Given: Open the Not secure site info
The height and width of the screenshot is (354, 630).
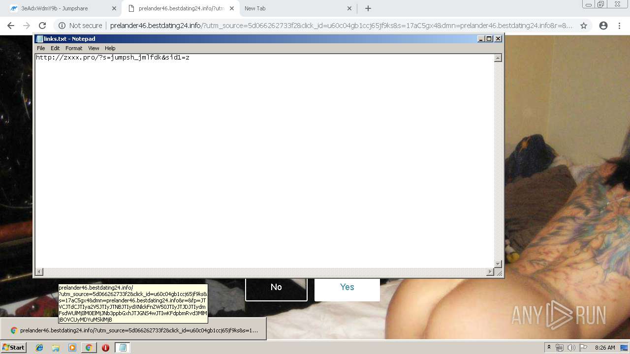Looking at the screenshot, I should [x=80, y=26].
